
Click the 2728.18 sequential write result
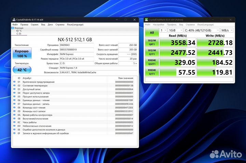pyautogui.click(x=215, y=42)
